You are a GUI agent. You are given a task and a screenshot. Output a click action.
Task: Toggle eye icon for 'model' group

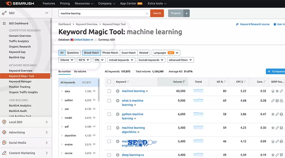click(x=94, y=118)
